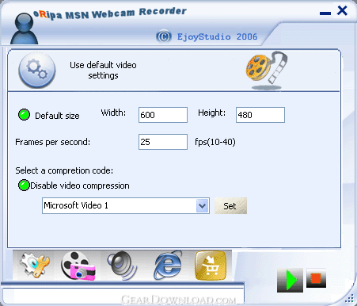Start recording with green play button

290,280
